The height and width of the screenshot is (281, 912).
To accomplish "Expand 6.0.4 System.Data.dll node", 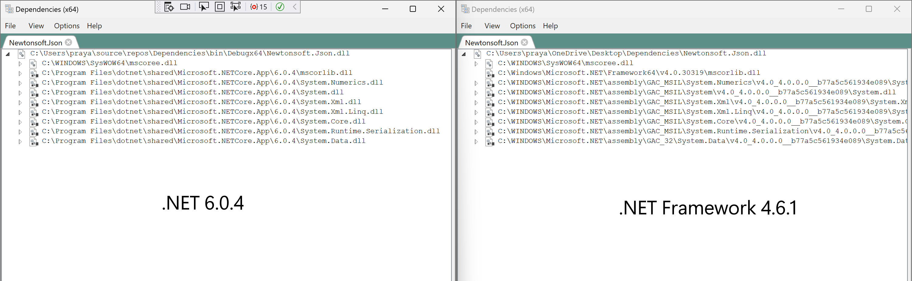I will [x=20, y=142].
